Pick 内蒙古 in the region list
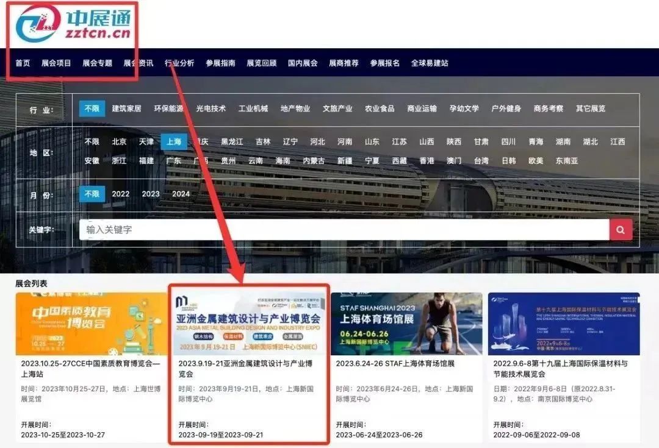Screen dimensions: 659x448 314,160
